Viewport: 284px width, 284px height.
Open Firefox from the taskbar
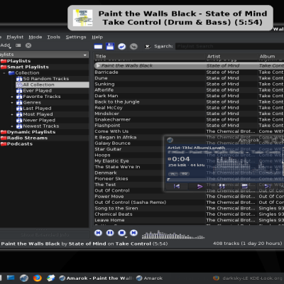(x=37, y=278)
